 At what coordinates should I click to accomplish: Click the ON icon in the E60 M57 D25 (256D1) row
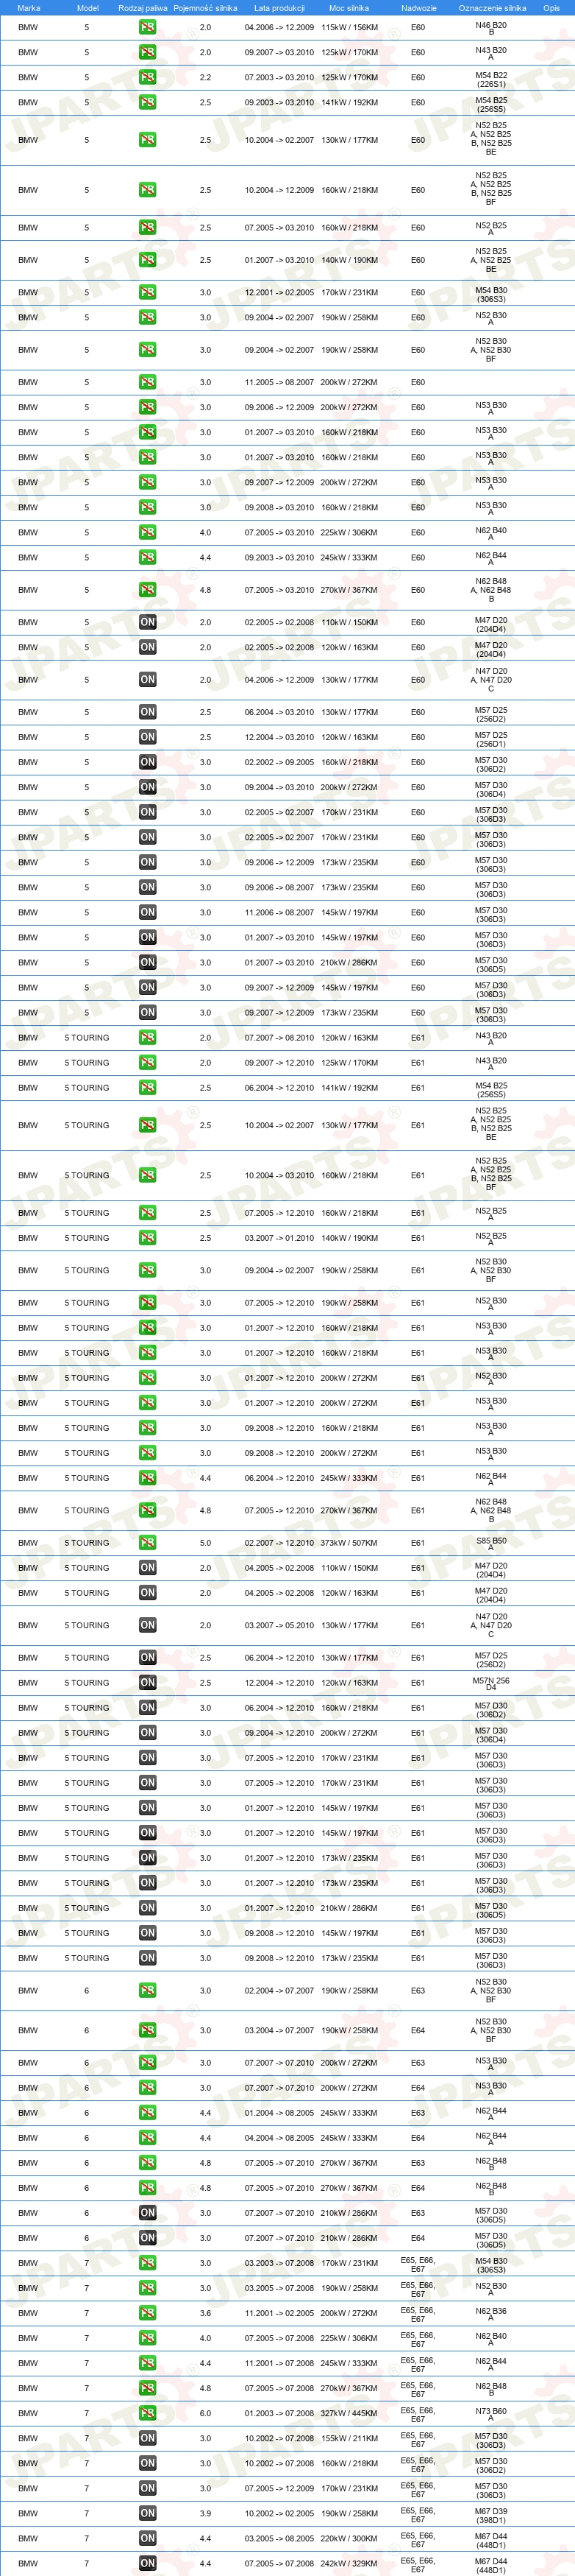(148, 737)
